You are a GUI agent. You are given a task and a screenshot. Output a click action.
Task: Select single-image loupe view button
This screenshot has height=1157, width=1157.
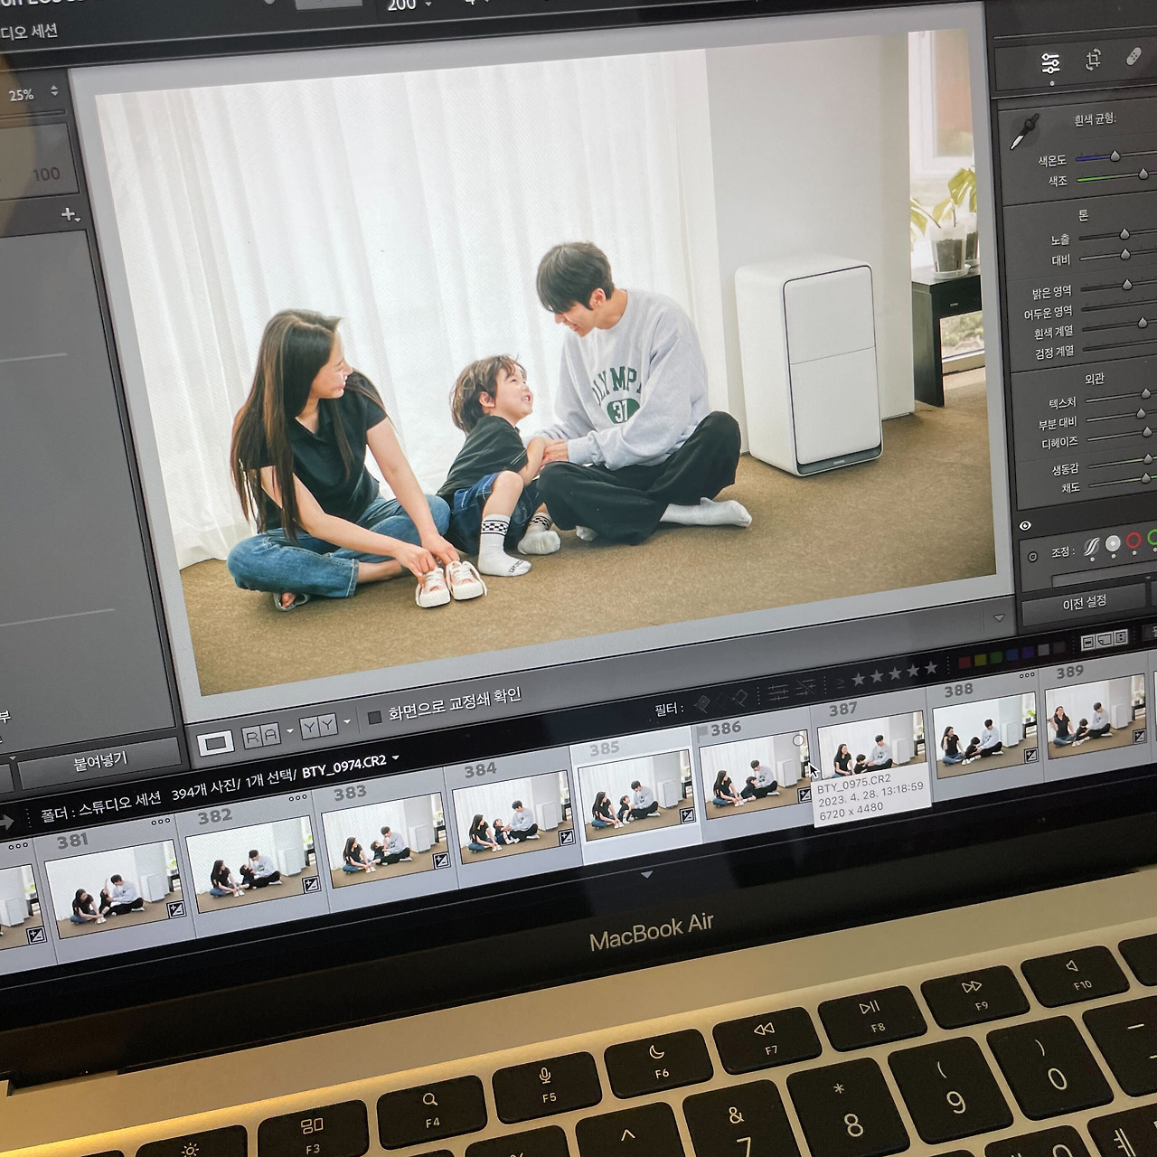point(215,743)
